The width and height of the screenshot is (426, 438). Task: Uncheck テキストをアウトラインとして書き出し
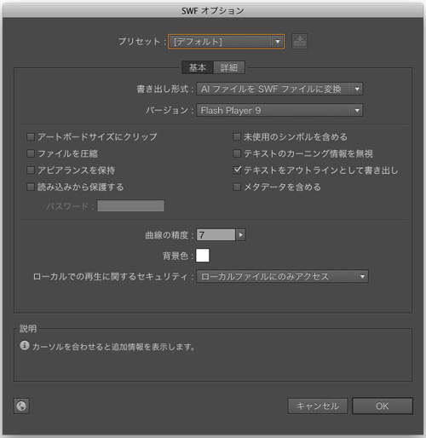tap(237, 170)
